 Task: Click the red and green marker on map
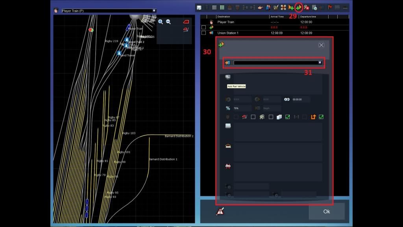coord(91,30)
